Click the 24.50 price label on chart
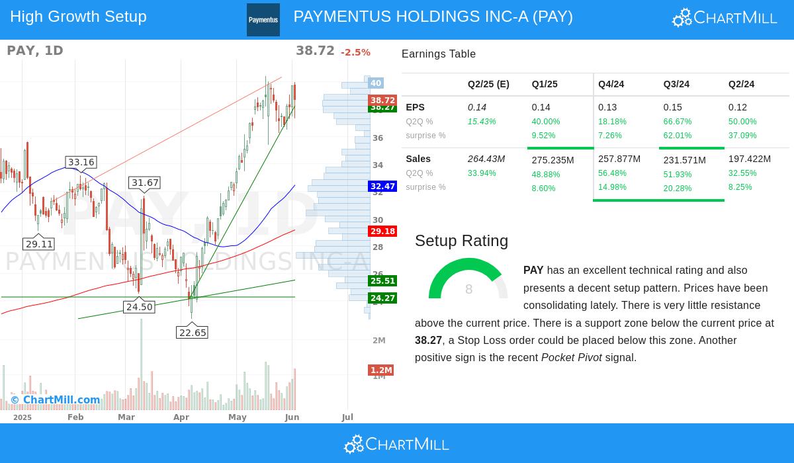The height and width of the screenshot is (463, 794). point(139,307)
